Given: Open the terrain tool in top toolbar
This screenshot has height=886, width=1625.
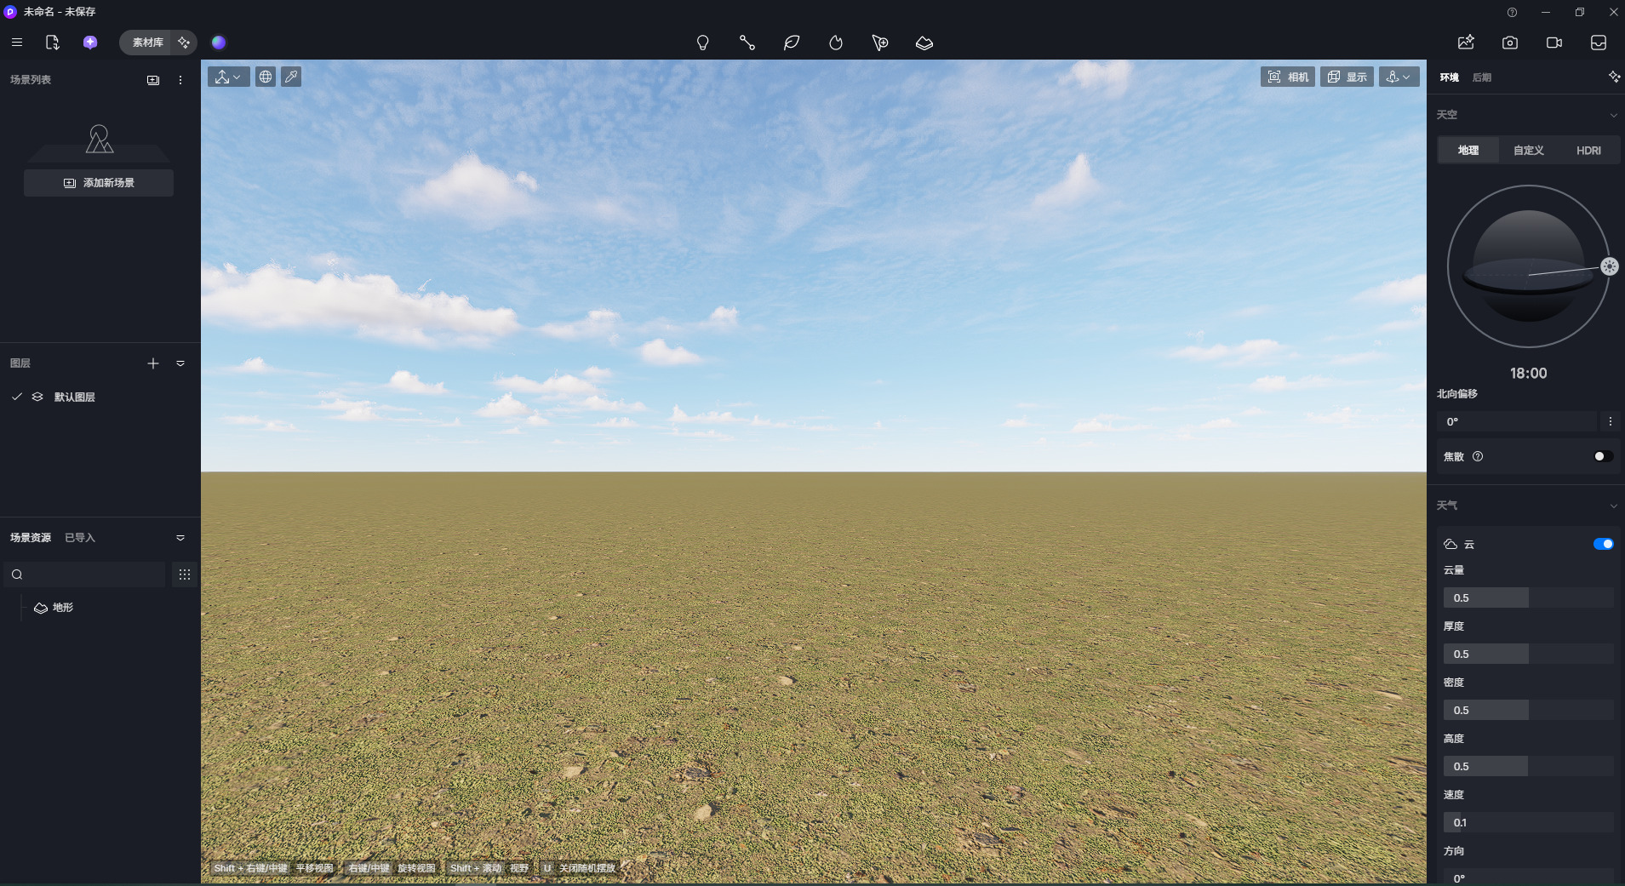Looking at the screenshot, I should pyautogui.click(x=924, y=43).
